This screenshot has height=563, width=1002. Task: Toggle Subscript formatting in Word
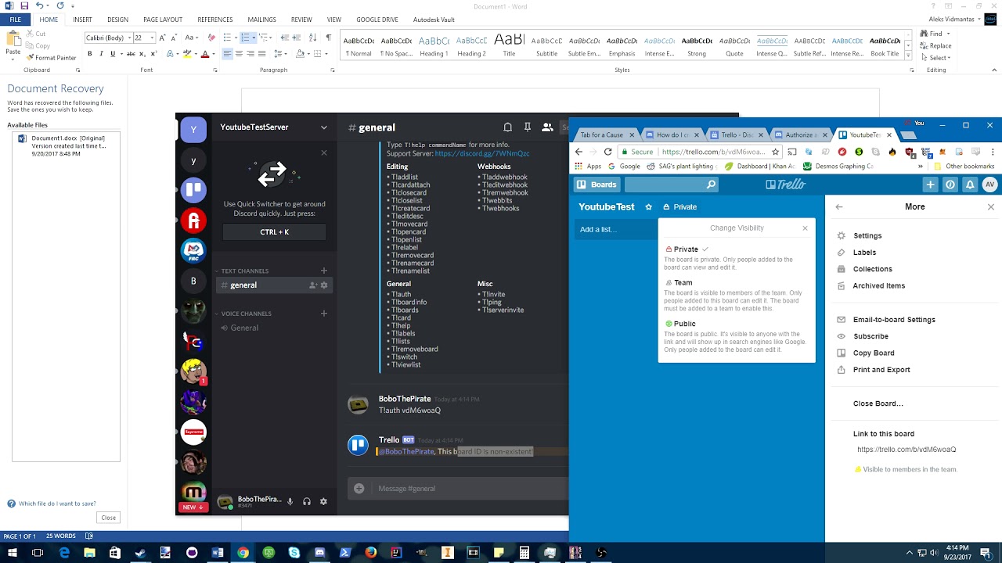(x=142, y=54)
